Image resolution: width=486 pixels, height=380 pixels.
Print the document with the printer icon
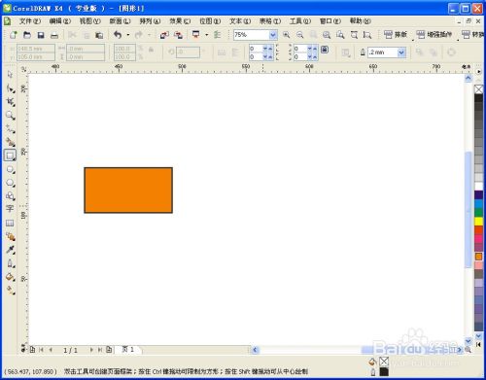tap(54, 35)
